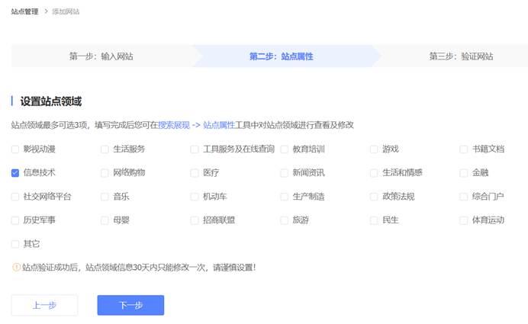Screen dimensions: 528x324
Task: Select the 生活服务 checkbox
Action: tap(105, 149)
